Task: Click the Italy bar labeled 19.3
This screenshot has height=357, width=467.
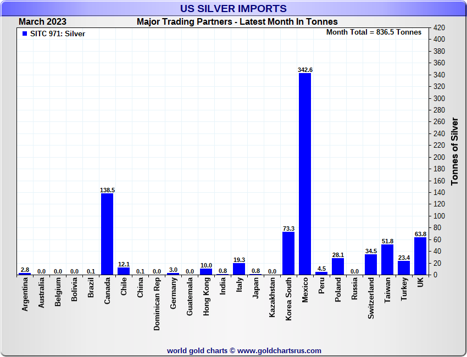Action: tap(239, 269)
